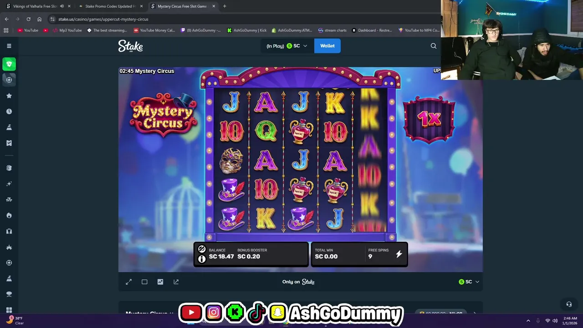This screenshot has width=583, height=328.
Task: Open a new browser tab
Action: point(225,6)
